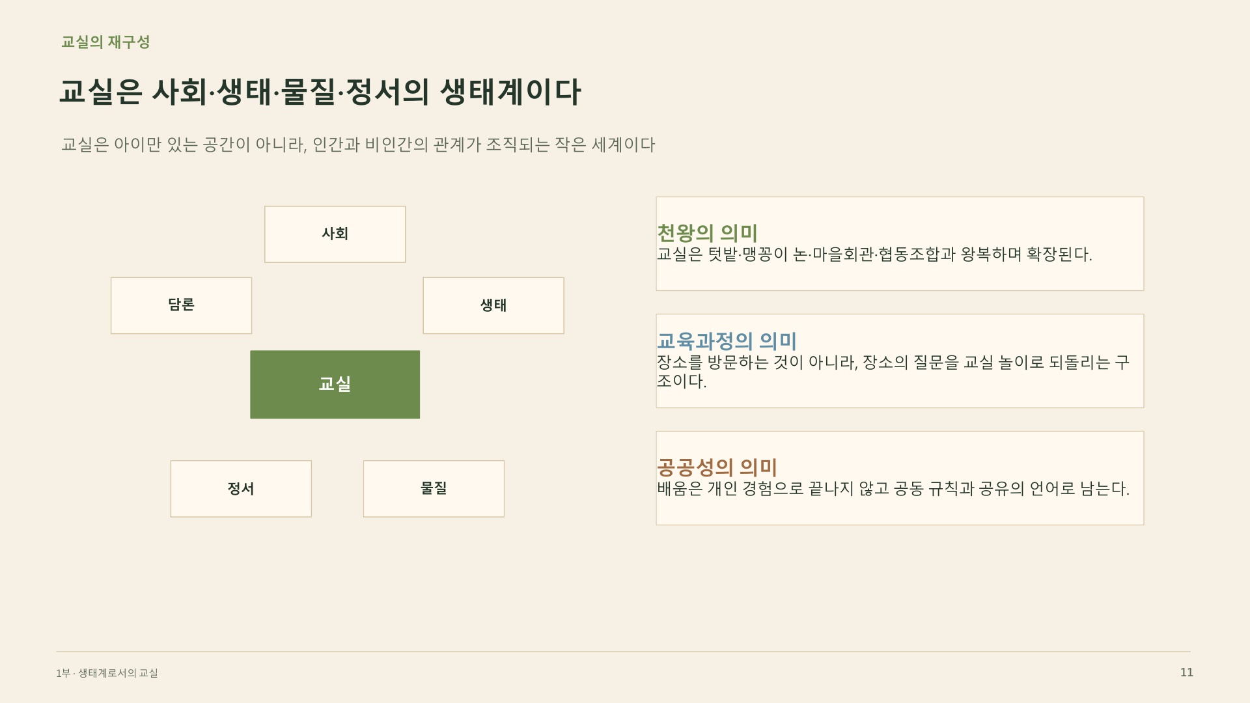Select the 생태 node box
Image resolution: width=1250 pixels, height=703 pixels.
coord(493,305)
